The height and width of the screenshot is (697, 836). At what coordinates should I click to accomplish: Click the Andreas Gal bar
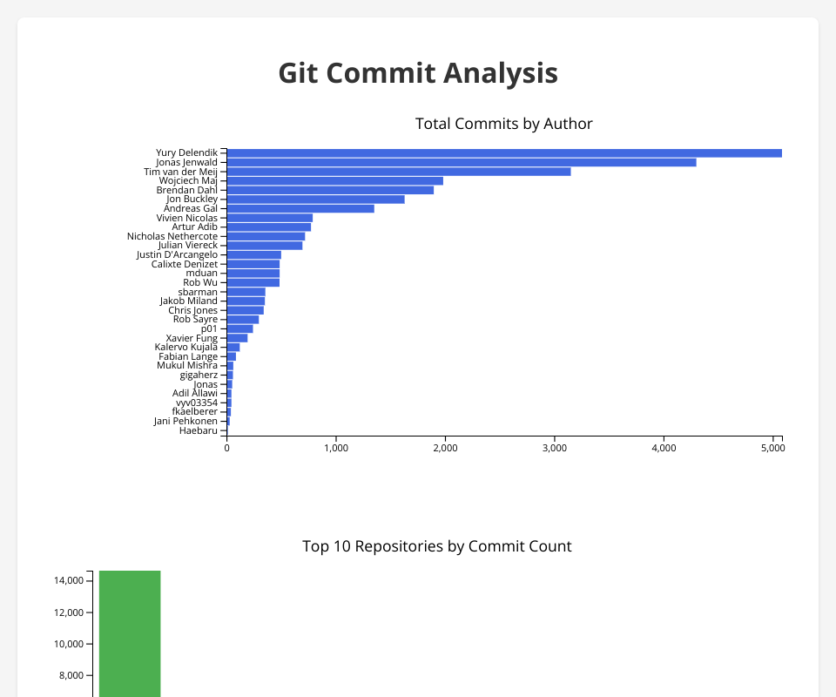point(300,208)
